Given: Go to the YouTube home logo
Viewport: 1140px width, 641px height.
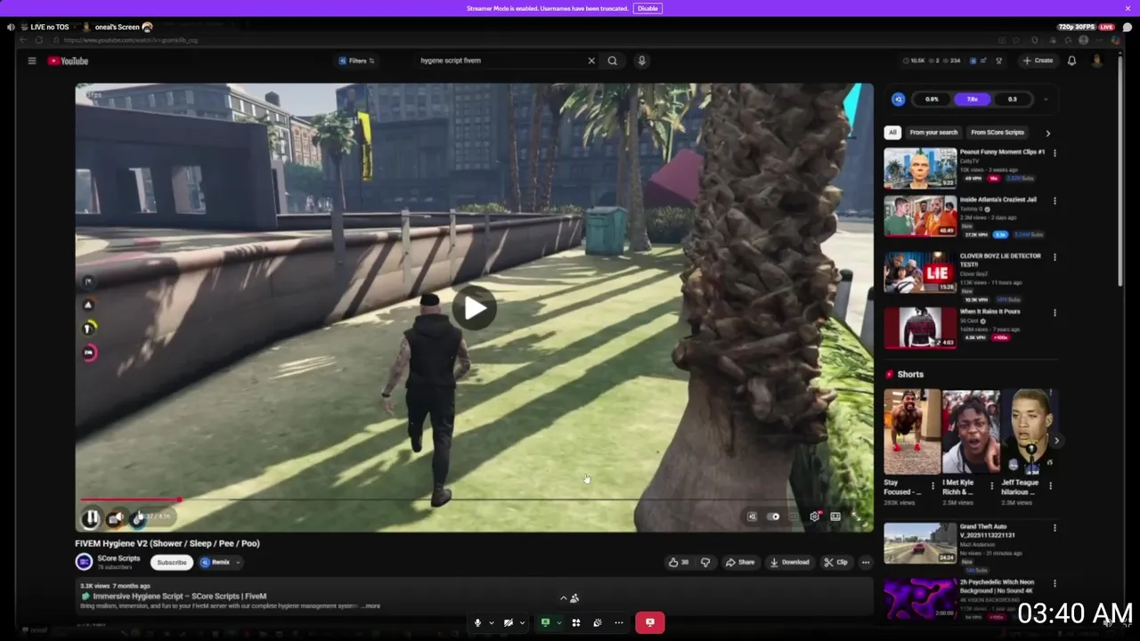Looking at the screenshot, I should coord(69,61).
